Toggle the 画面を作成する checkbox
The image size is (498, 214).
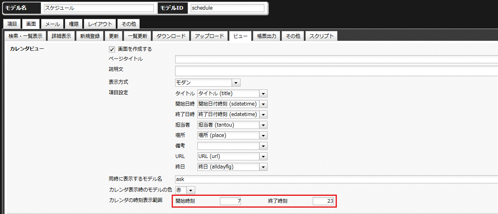pos(112,49)
